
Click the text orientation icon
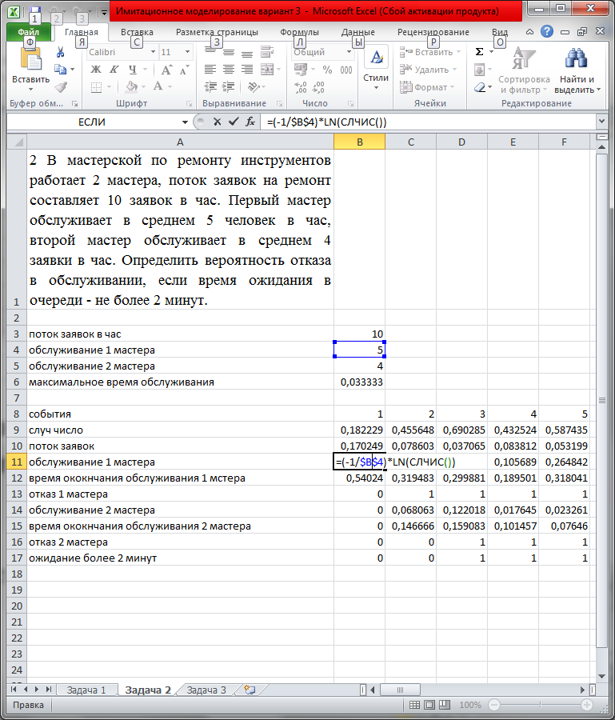(254, 86)
